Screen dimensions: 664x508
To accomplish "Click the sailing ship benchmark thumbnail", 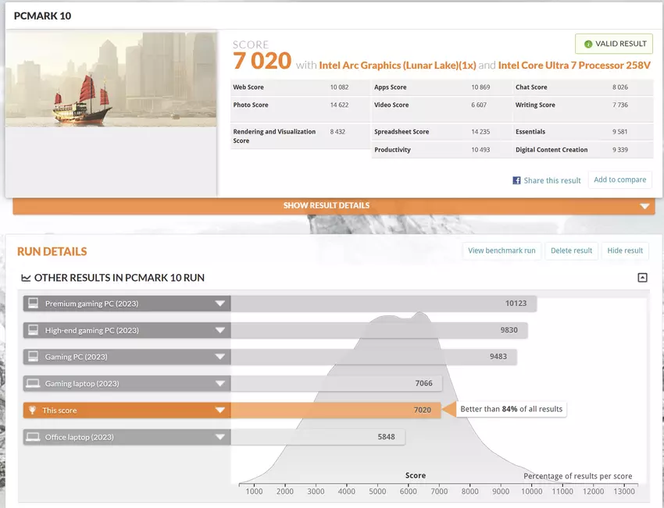I will [x=111, y=80].
